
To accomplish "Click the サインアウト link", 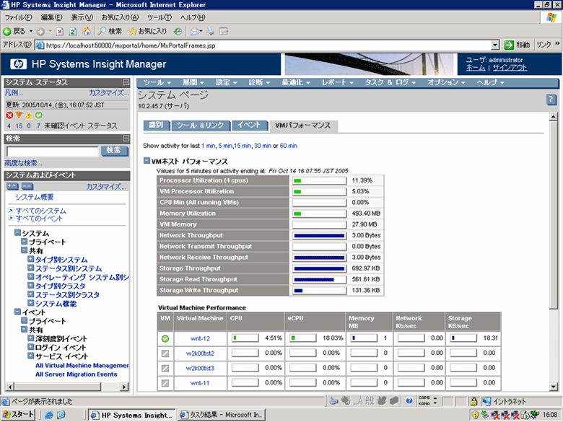I will pyautogui.click(x=510, y=68).
